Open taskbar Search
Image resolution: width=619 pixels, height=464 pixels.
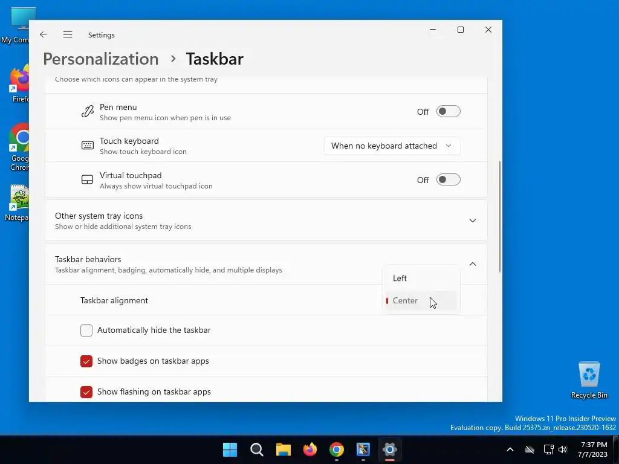[x=256, y=449]
